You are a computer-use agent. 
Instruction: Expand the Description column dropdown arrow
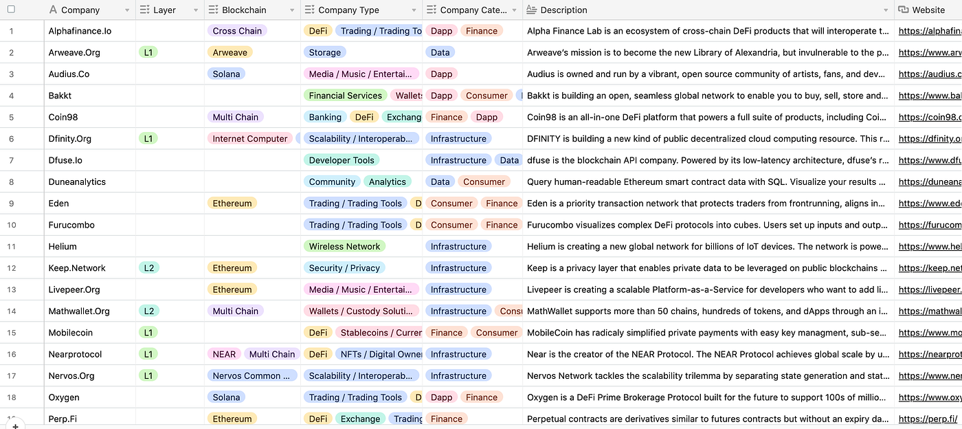(x=886, y=10)
